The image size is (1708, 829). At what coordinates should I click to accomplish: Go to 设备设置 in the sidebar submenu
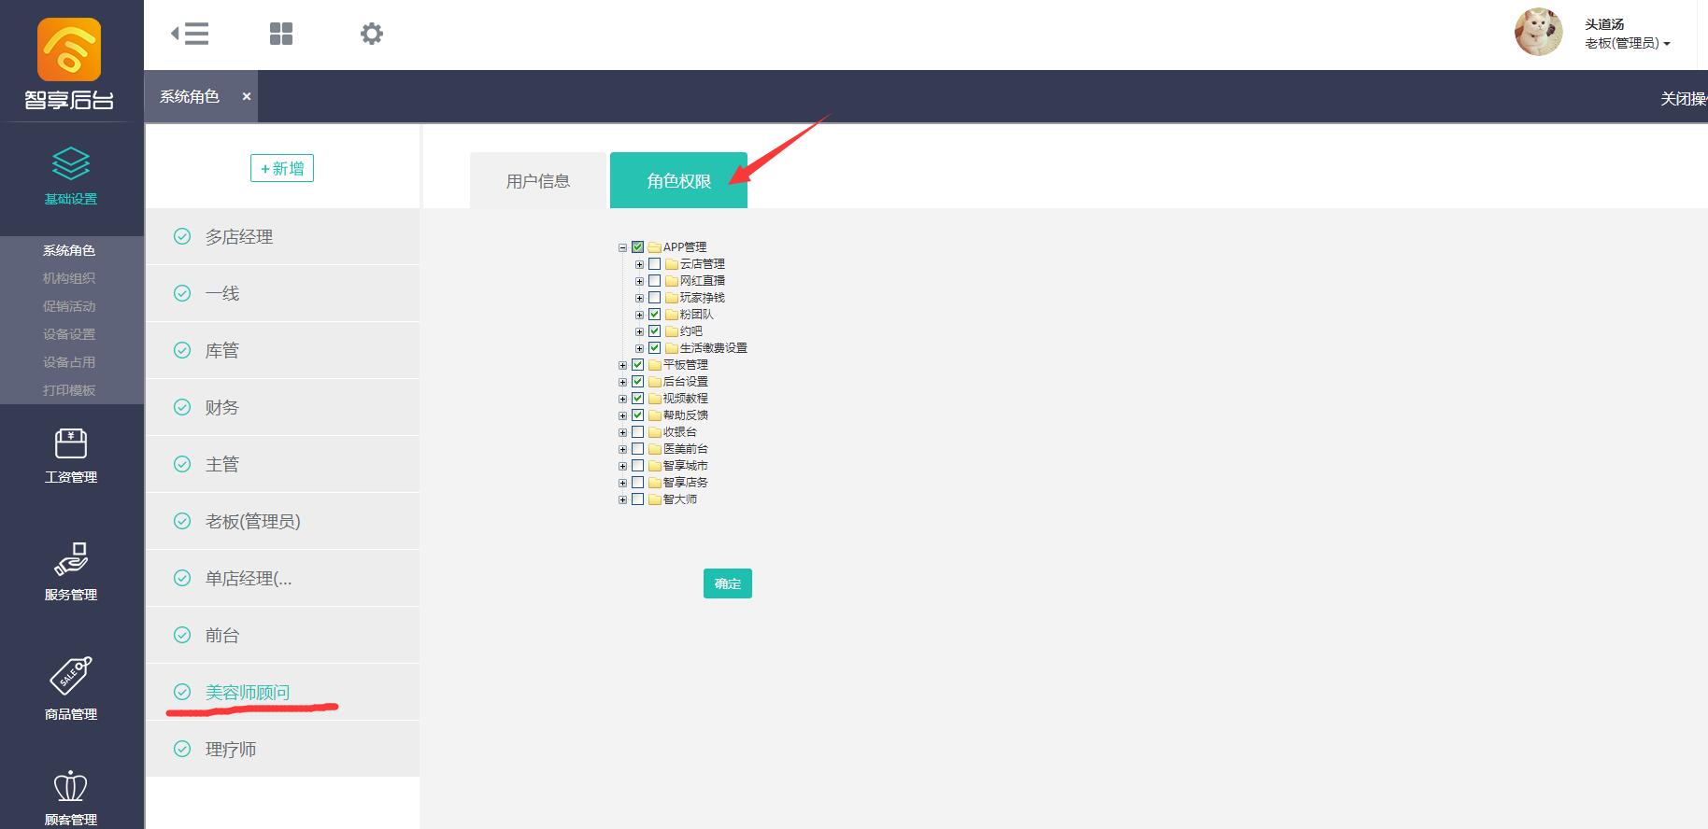pos(69,334)
